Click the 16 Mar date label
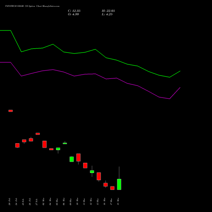 click(104, 202)
